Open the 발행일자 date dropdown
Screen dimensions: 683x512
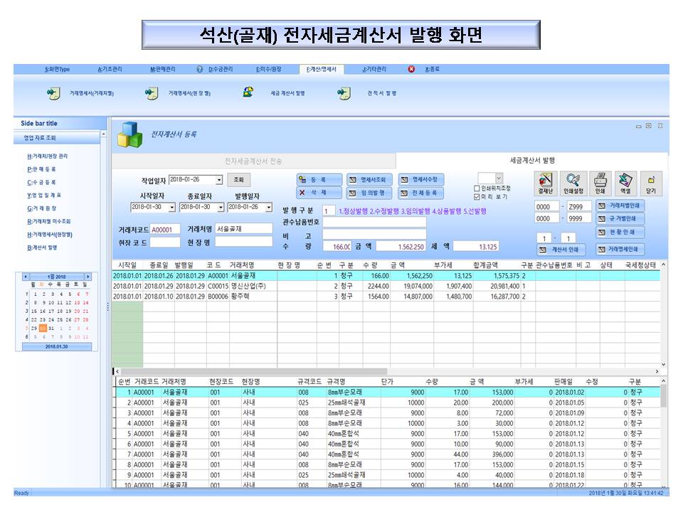pyautogui.click(x=268, y=208)
